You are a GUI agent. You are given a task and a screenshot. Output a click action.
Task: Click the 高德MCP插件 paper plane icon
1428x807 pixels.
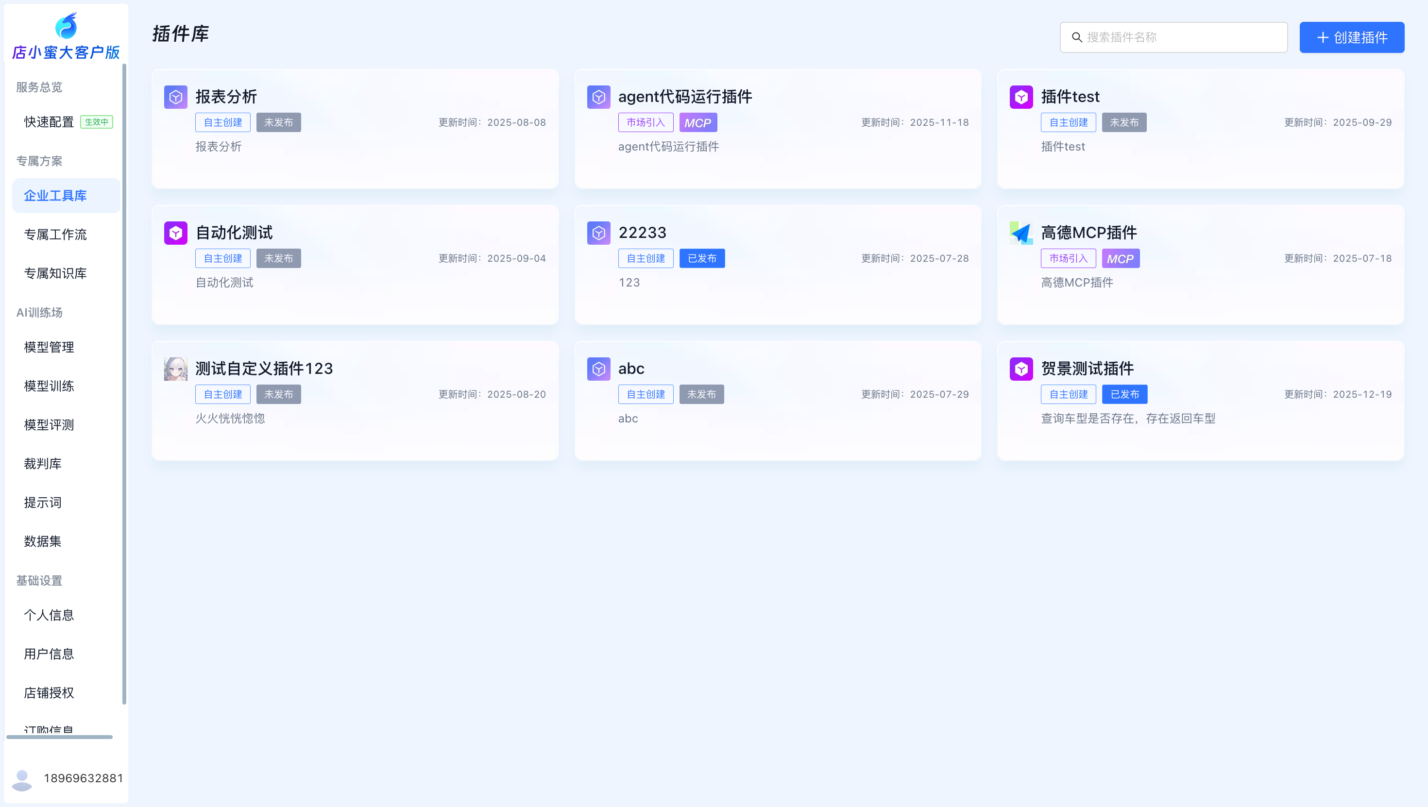1021,233
